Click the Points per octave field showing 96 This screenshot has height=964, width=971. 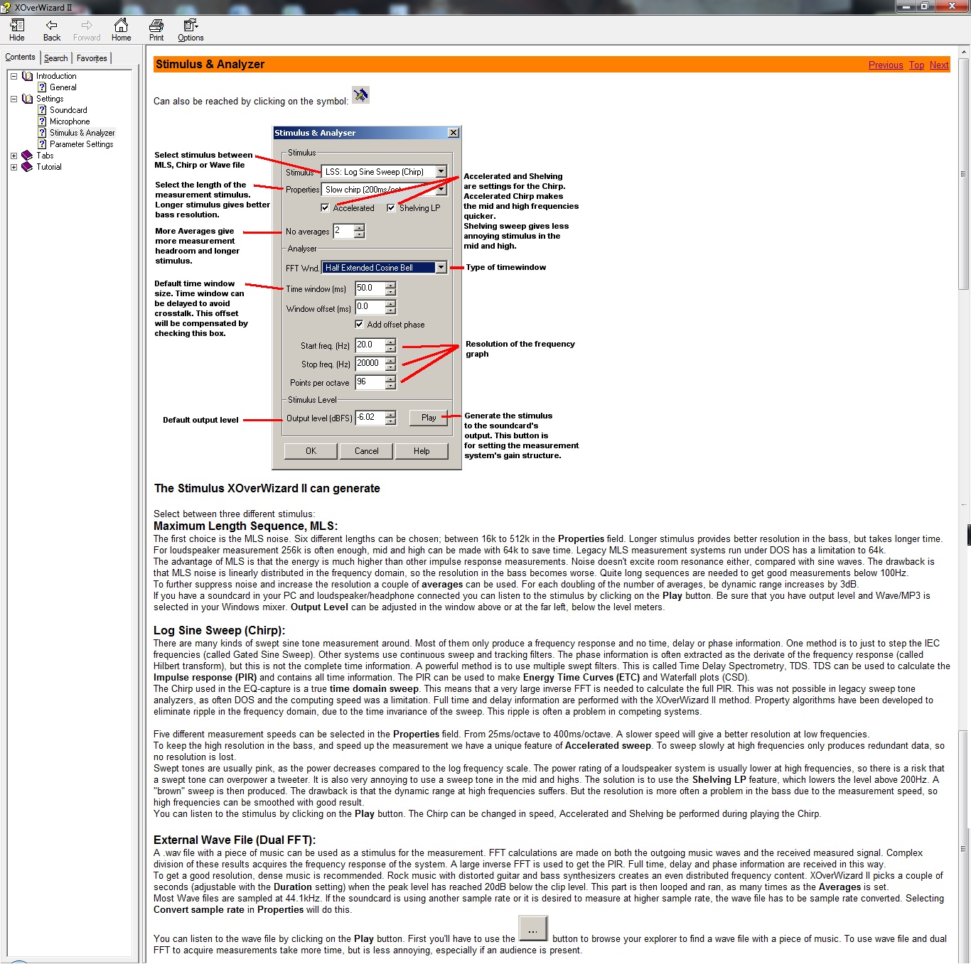pos(370,381)
